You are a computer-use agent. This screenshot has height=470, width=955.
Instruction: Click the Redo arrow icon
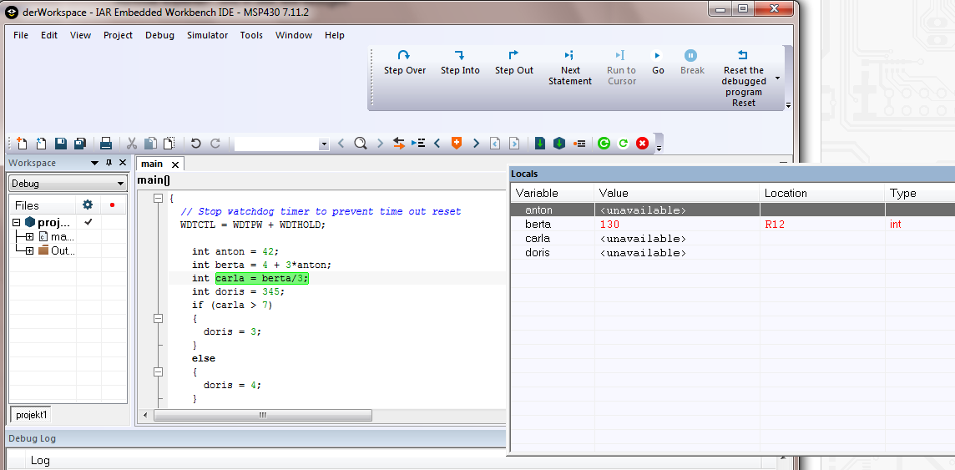(x=215, y=143)
